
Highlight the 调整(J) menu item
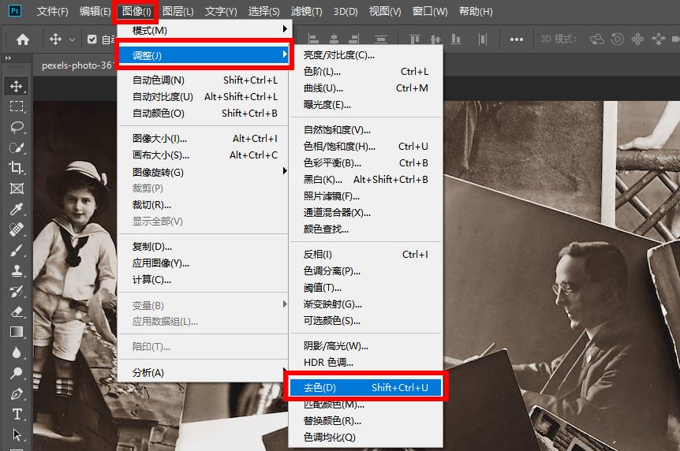[x=204, y=55]
